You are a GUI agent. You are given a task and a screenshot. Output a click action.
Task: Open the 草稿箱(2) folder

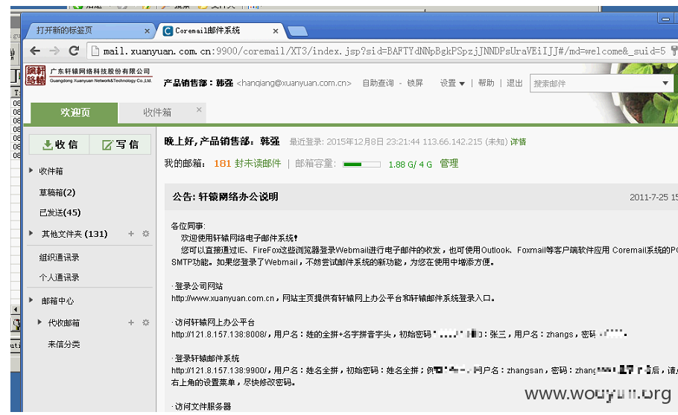pos(57,192)
